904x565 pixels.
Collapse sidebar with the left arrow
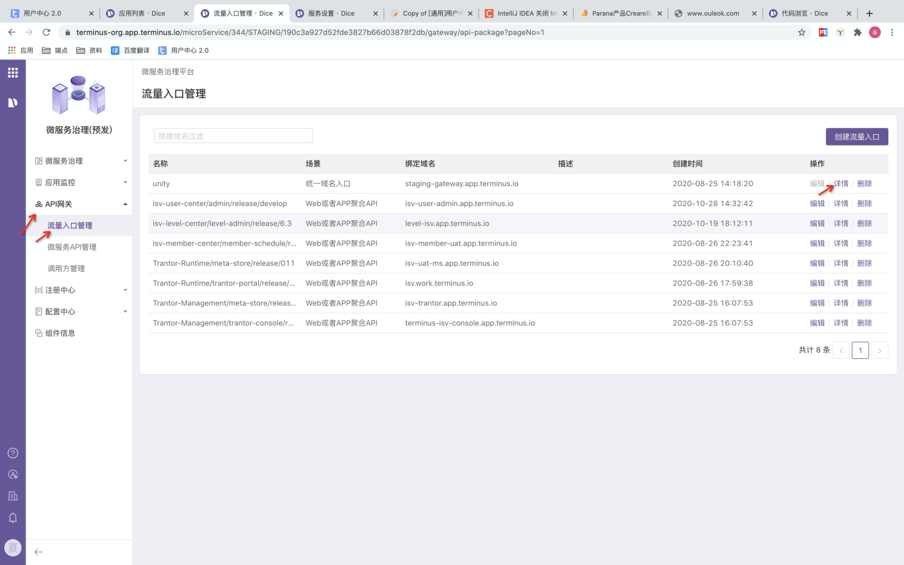point(39,552)
